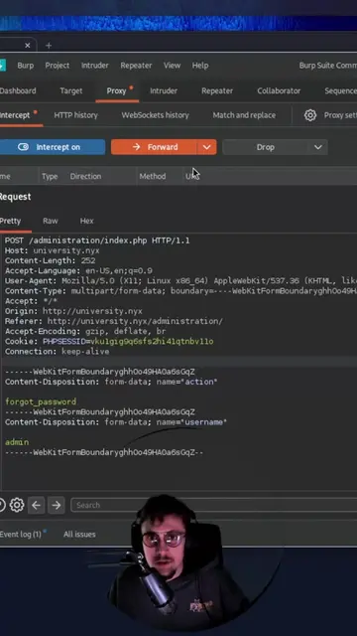Switch to the Target tab
This screenshot has height=636, width=357.
pos(71,90)
